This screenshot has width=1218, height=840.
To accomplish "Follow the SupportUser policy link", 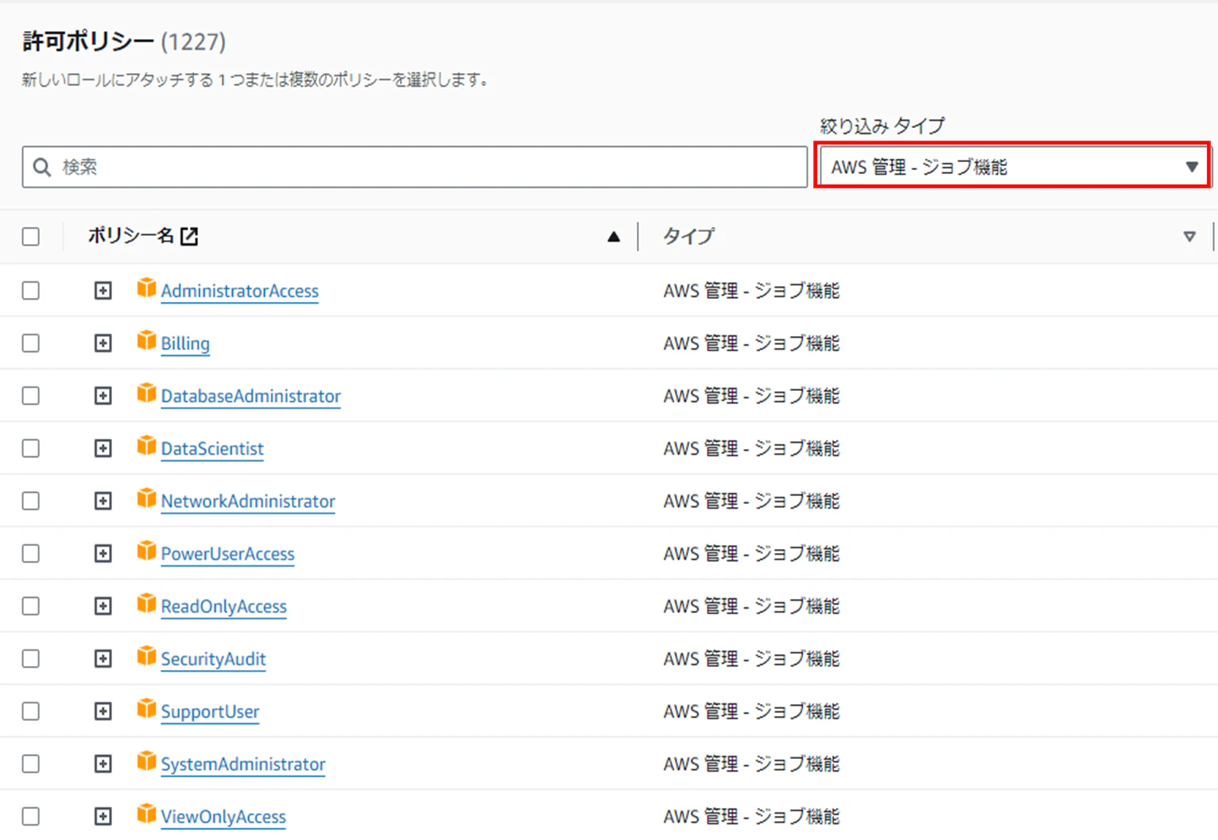I will pos(210,711).
